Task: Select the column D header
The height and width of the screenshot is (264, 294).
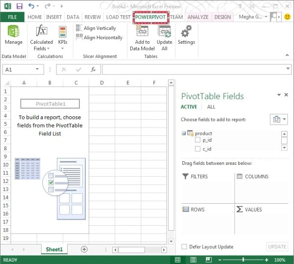Action: [102, 83]
